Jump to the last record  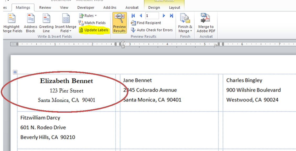pos(171,16)
